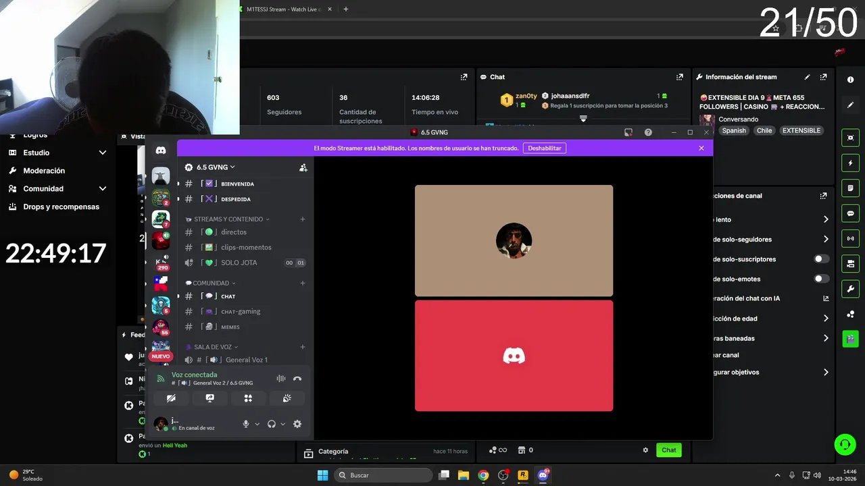
Task: Open Discord help question mark icon
Action: (648, 132)
